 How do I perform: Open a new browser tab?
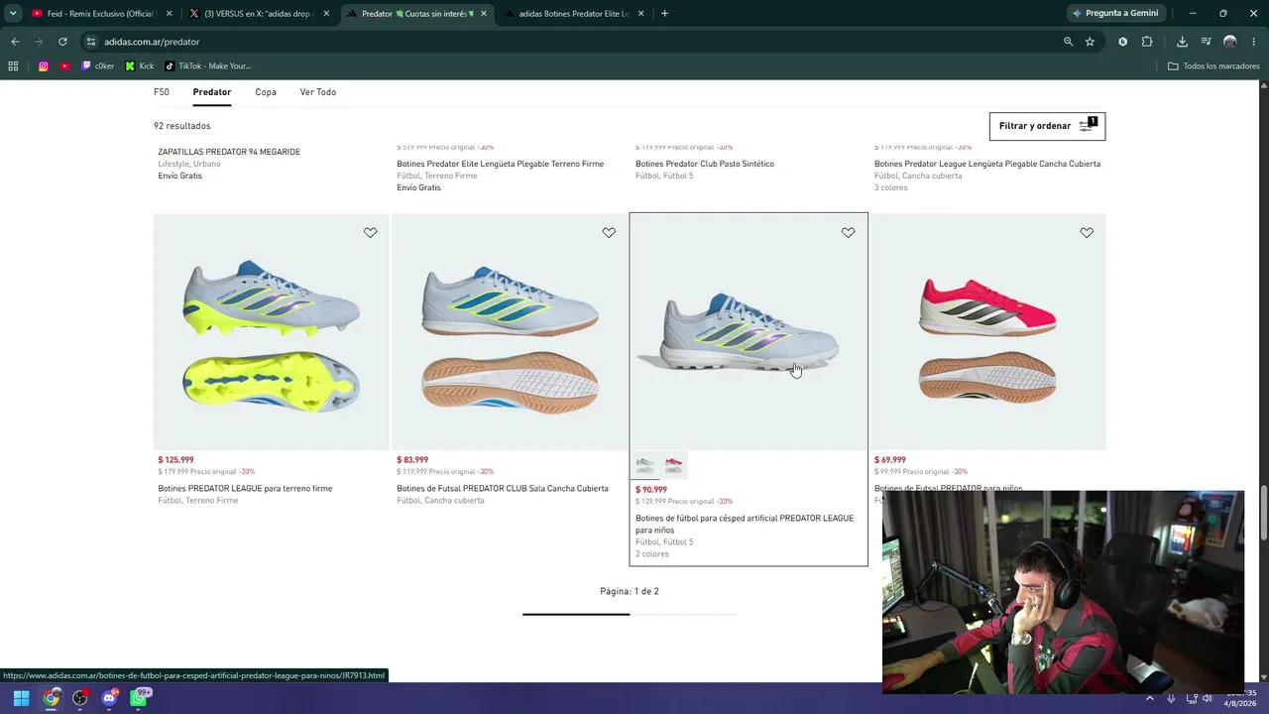tap(664, 14)
